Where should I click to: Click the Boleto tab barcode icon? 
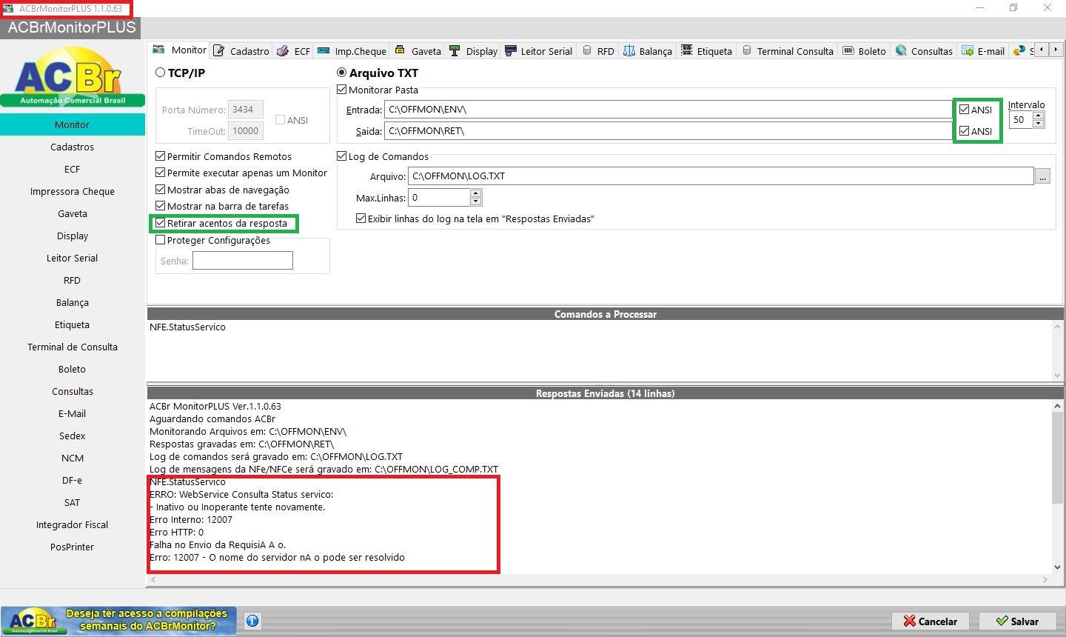pos(848,50)
